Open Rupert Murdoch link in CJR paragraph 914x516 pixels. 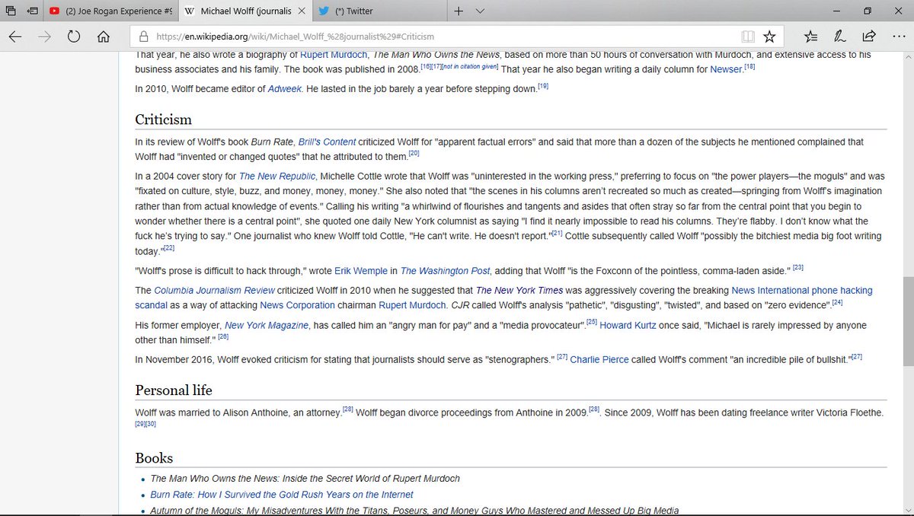(412, 305)
